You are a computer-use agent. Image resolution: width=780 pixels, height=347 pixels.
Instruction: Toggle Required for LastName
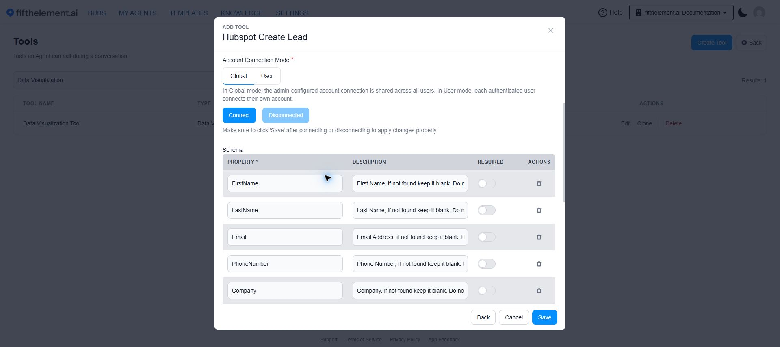tap(487, 210)
